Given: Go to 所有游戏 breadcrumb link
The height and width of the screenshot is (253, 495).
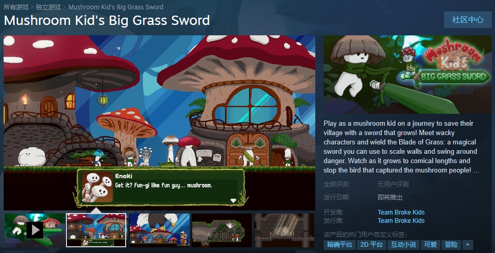Looking at the screenshot, I should [16, 7].
